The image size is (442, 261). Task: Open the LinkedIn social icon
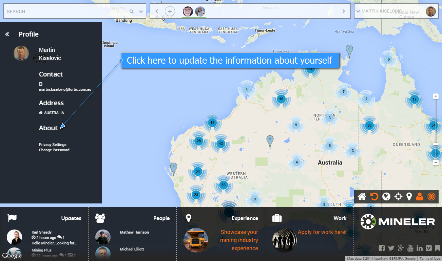tap(420, 248)
